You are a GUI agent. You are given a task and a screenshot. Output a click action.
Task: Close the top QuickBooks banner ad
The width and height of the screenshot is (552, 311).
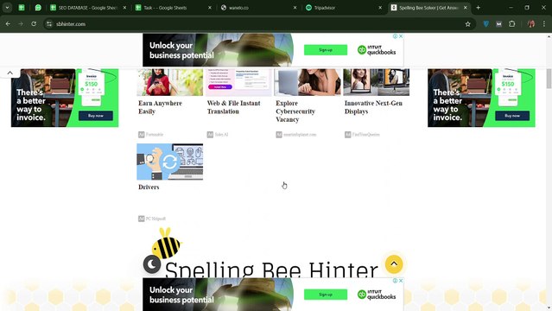point(401,36)
